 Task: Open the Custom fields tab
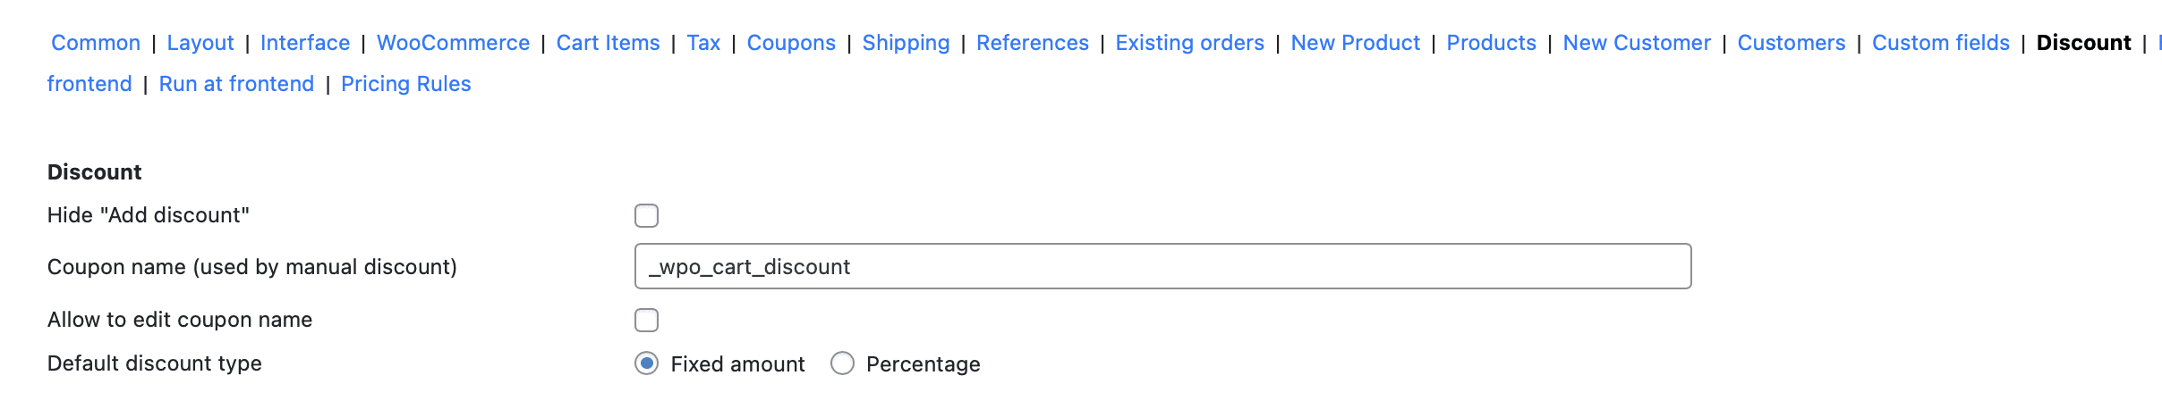coord(1940,43)
